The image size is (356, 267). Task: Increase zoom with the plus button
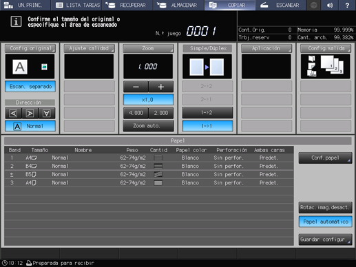[x=161, y=87]
